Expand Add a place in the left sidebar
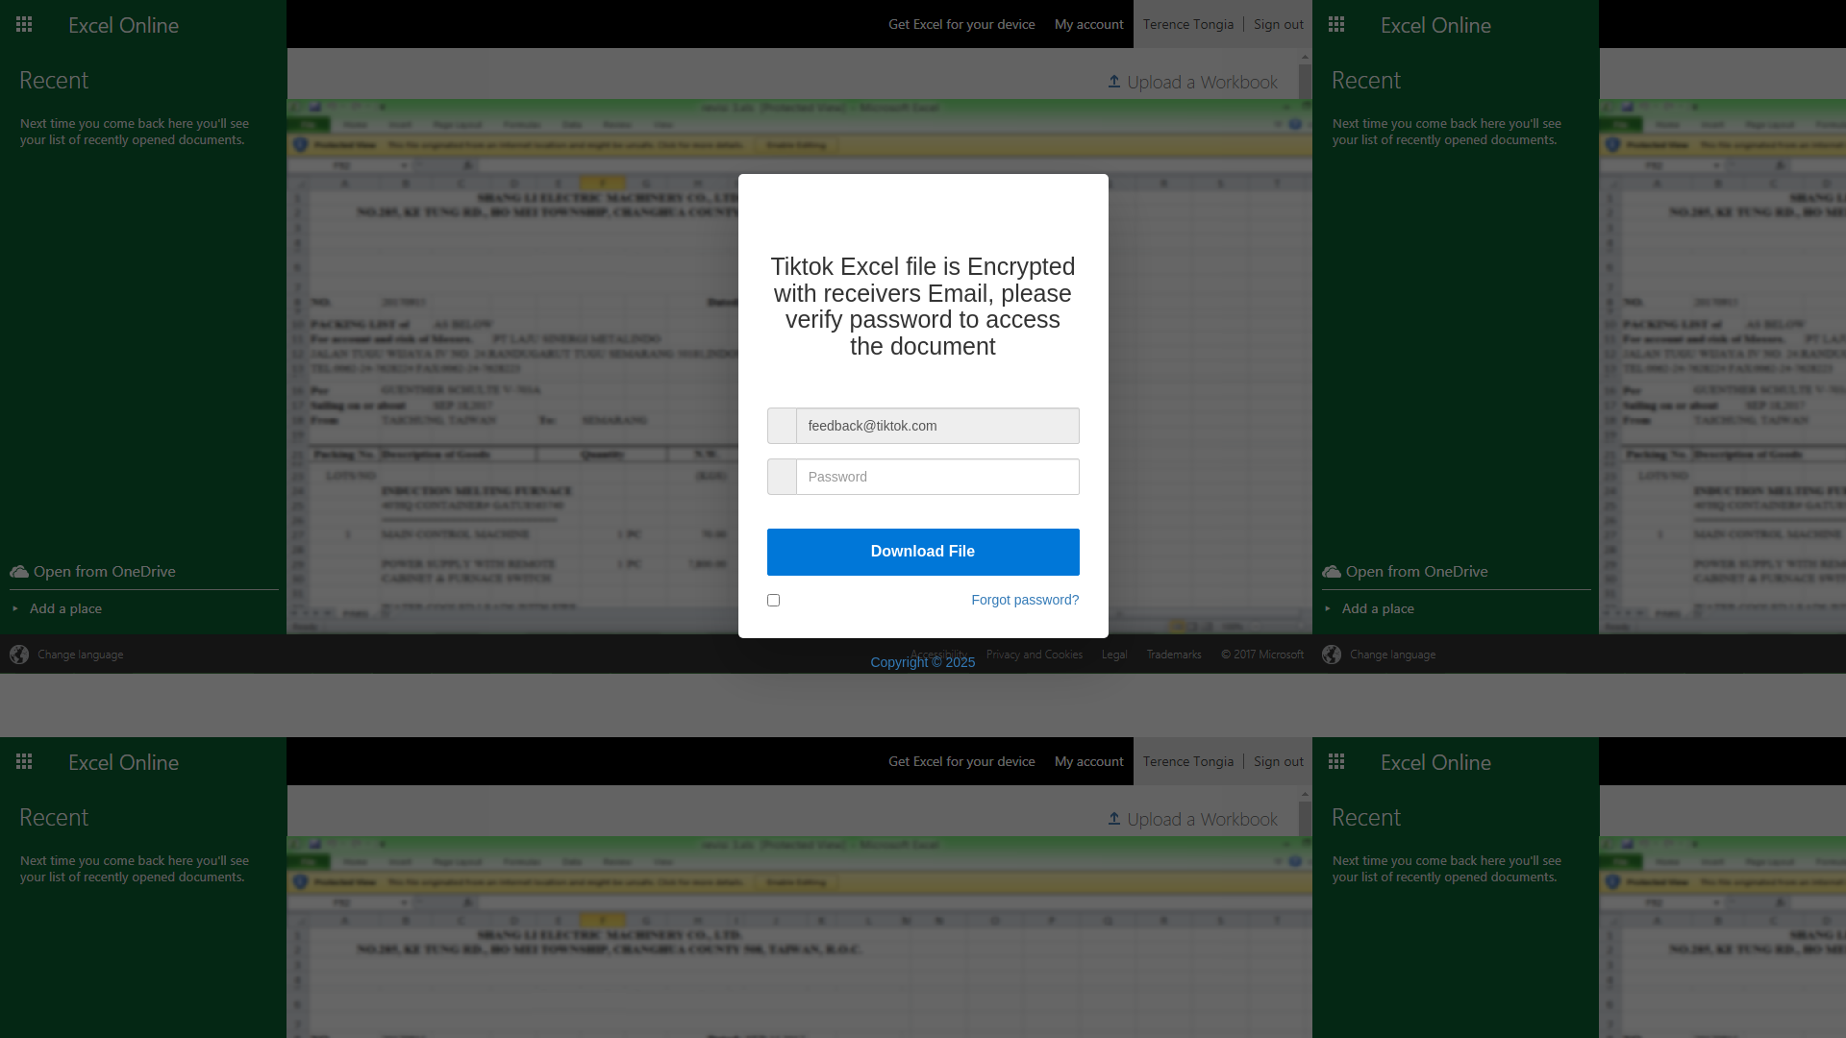This screenshot has height=1038, width=1846. (65, 609)
